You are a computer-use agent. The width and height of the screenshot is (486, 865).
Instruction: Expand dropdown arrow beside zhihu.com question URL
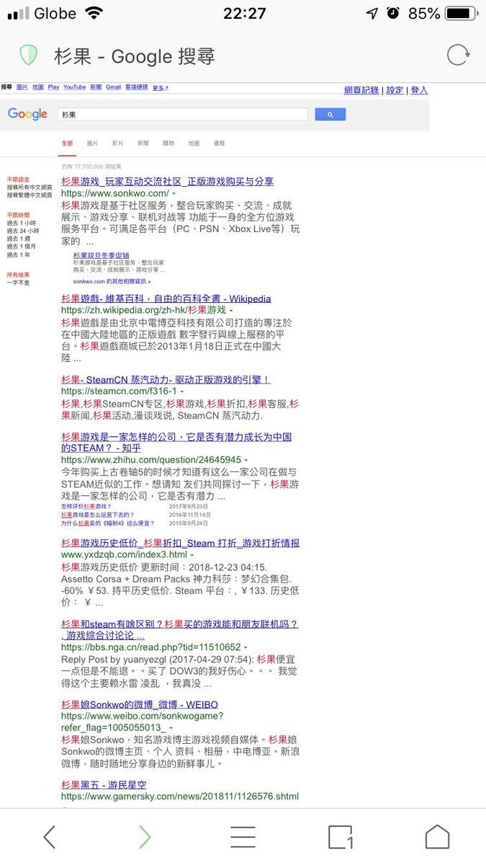click(246, 460)
